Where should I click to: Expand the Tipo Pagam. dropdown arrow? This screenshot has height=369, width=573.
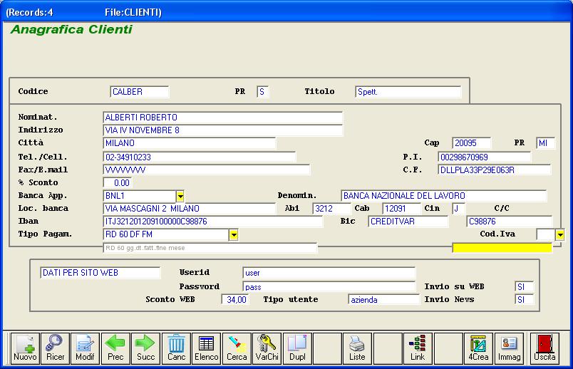point(234,234)
